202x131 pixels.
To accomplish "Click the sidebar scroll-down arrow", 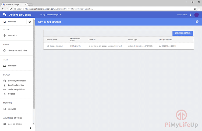I will (34, 124).
